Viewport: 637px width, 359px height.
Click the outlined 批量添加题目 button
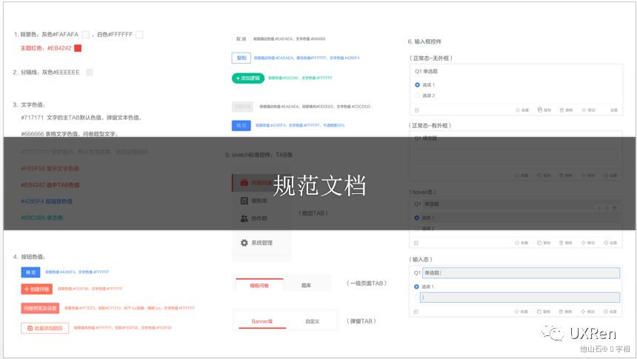tap(45, 328)
